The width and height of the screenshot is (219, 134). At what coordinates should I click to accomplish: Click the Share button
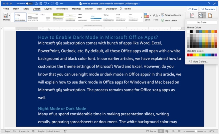click(x=193, y=9)
